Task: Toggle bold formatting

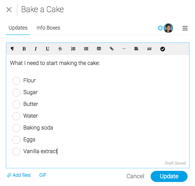Action: (x=24, y=49)
